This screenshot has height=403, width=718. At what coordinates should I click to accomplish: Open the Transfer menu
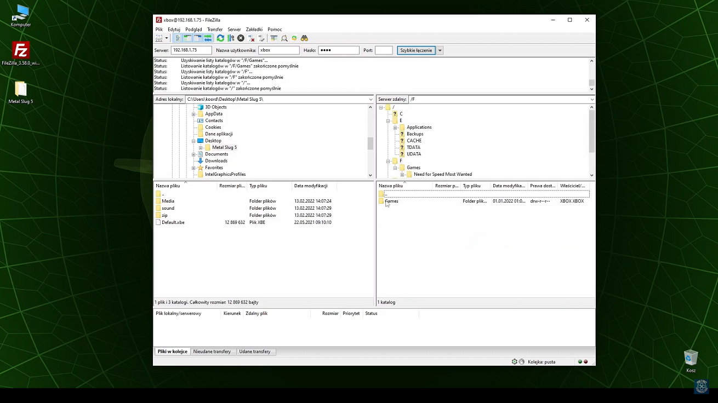tap(215, 30)
